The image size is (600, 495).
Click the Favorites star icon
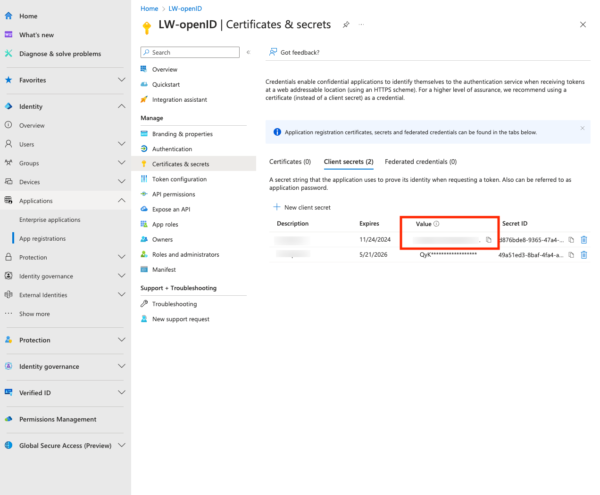point(8,80)
